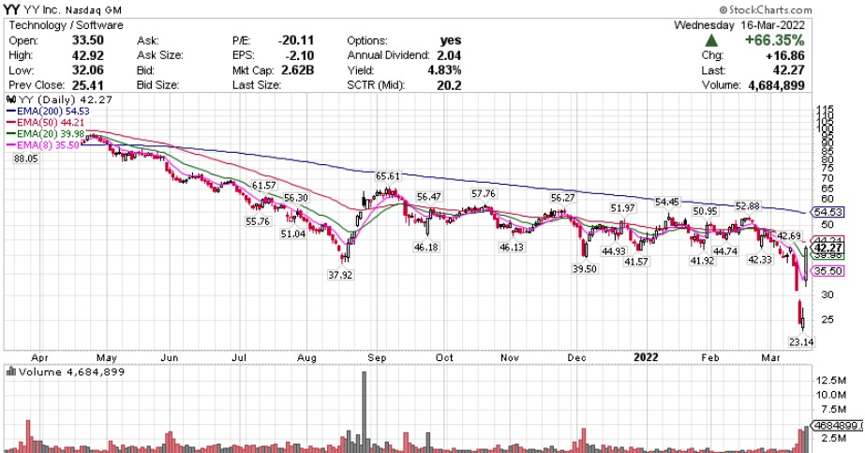Click the 41.92 price label
865x453 pixels.
(x=702, y=261)
